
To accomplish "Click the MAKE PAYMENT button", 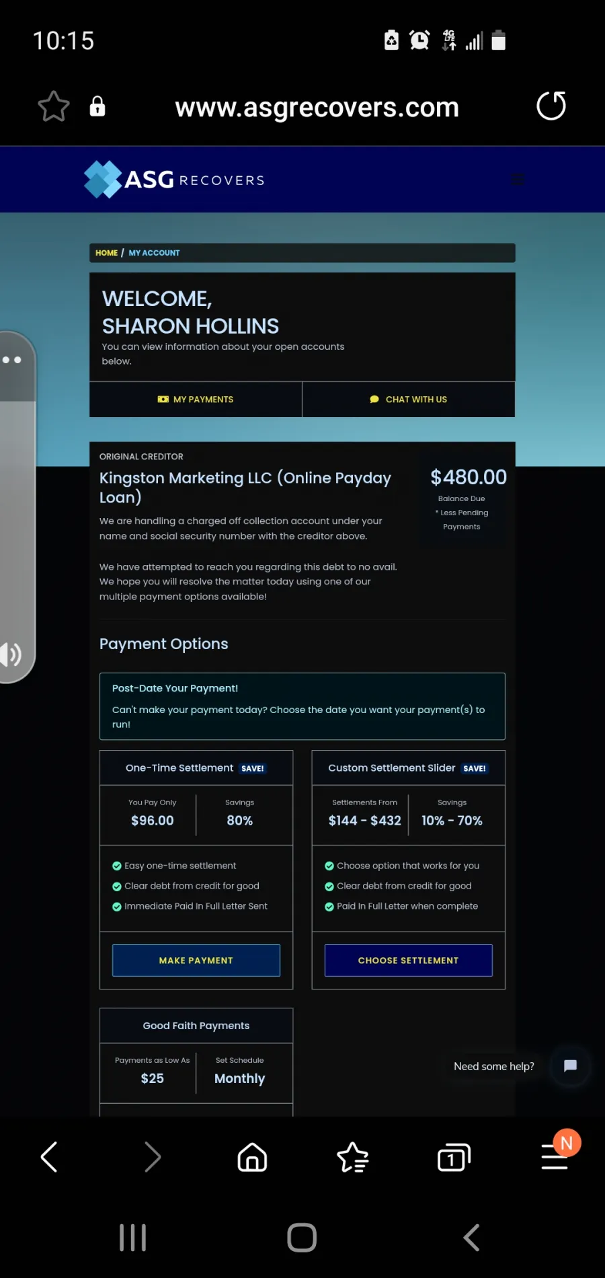I will click(x=196, y=961).
